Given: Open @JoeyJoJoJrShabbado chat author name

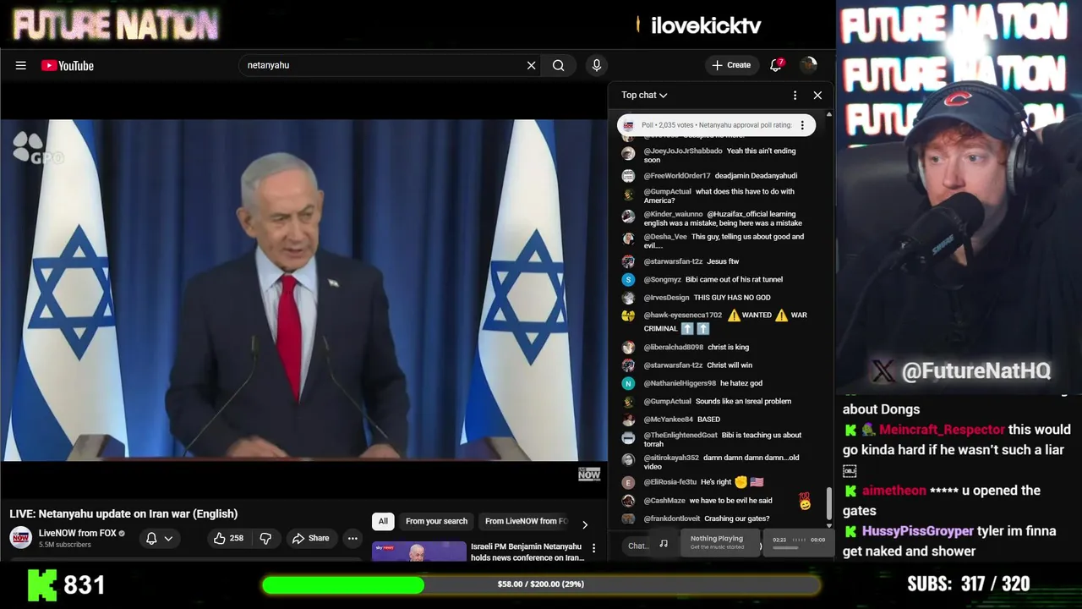Looking at the screenshot, I should click(683, 151).
